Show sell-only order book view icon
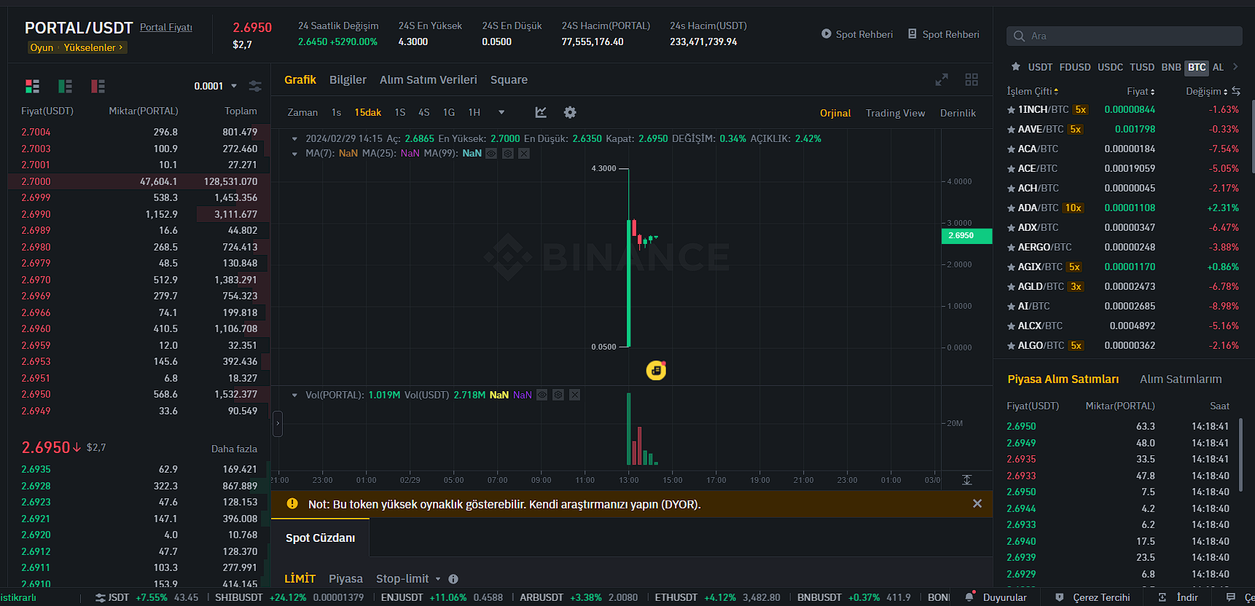Viewport: 1255px width, 606px height. [98, 87]
